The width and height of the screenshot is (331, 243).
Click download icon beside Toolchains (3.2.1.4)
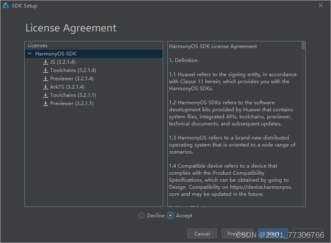pyautogui.click(x=46, y=70)
